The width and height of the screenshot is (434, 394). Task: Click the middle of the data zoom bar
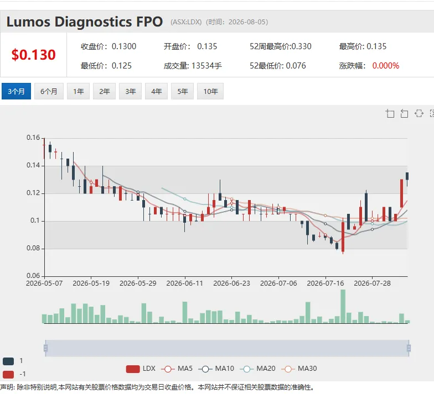tap(227, 348)
